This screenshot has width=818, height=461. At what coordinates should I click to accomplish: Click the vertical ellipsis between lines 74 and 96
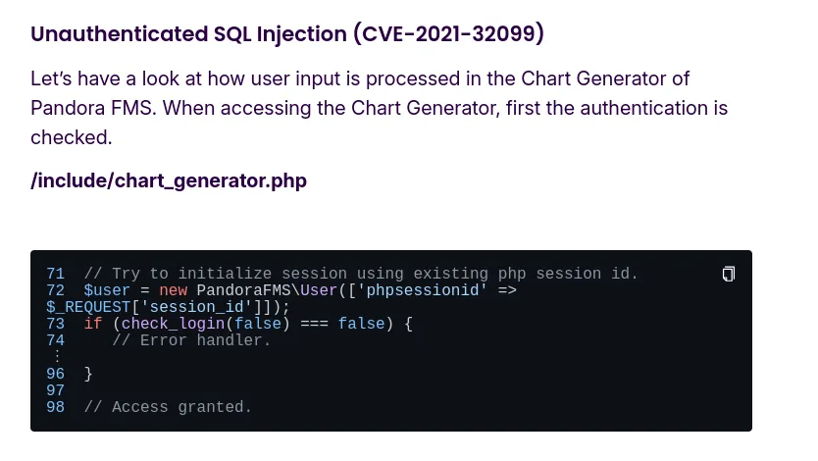click(x=57, y=357)
